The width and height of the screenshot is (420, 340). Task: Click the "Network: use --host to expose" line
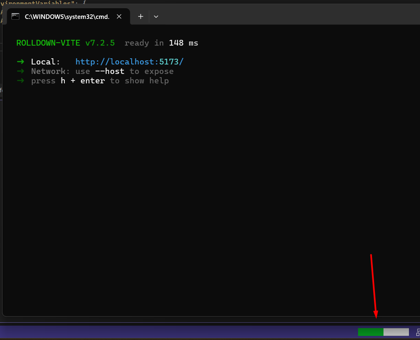click(102, 71)
